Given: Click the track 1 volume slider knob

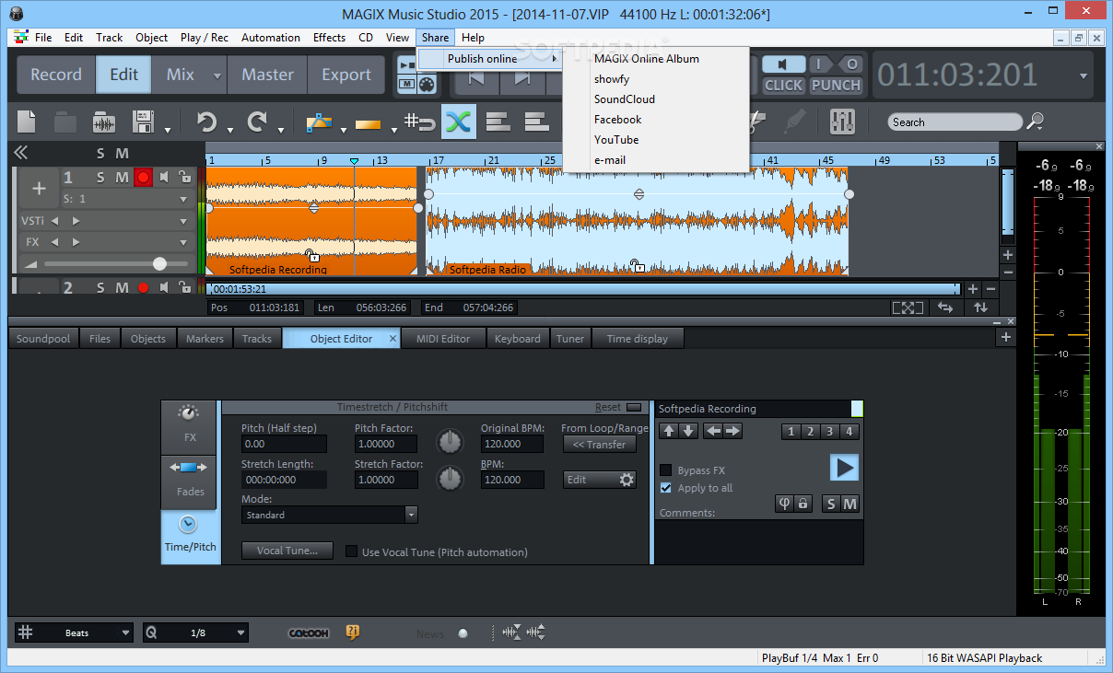Looking at the screenshot, I should point(160,264).
